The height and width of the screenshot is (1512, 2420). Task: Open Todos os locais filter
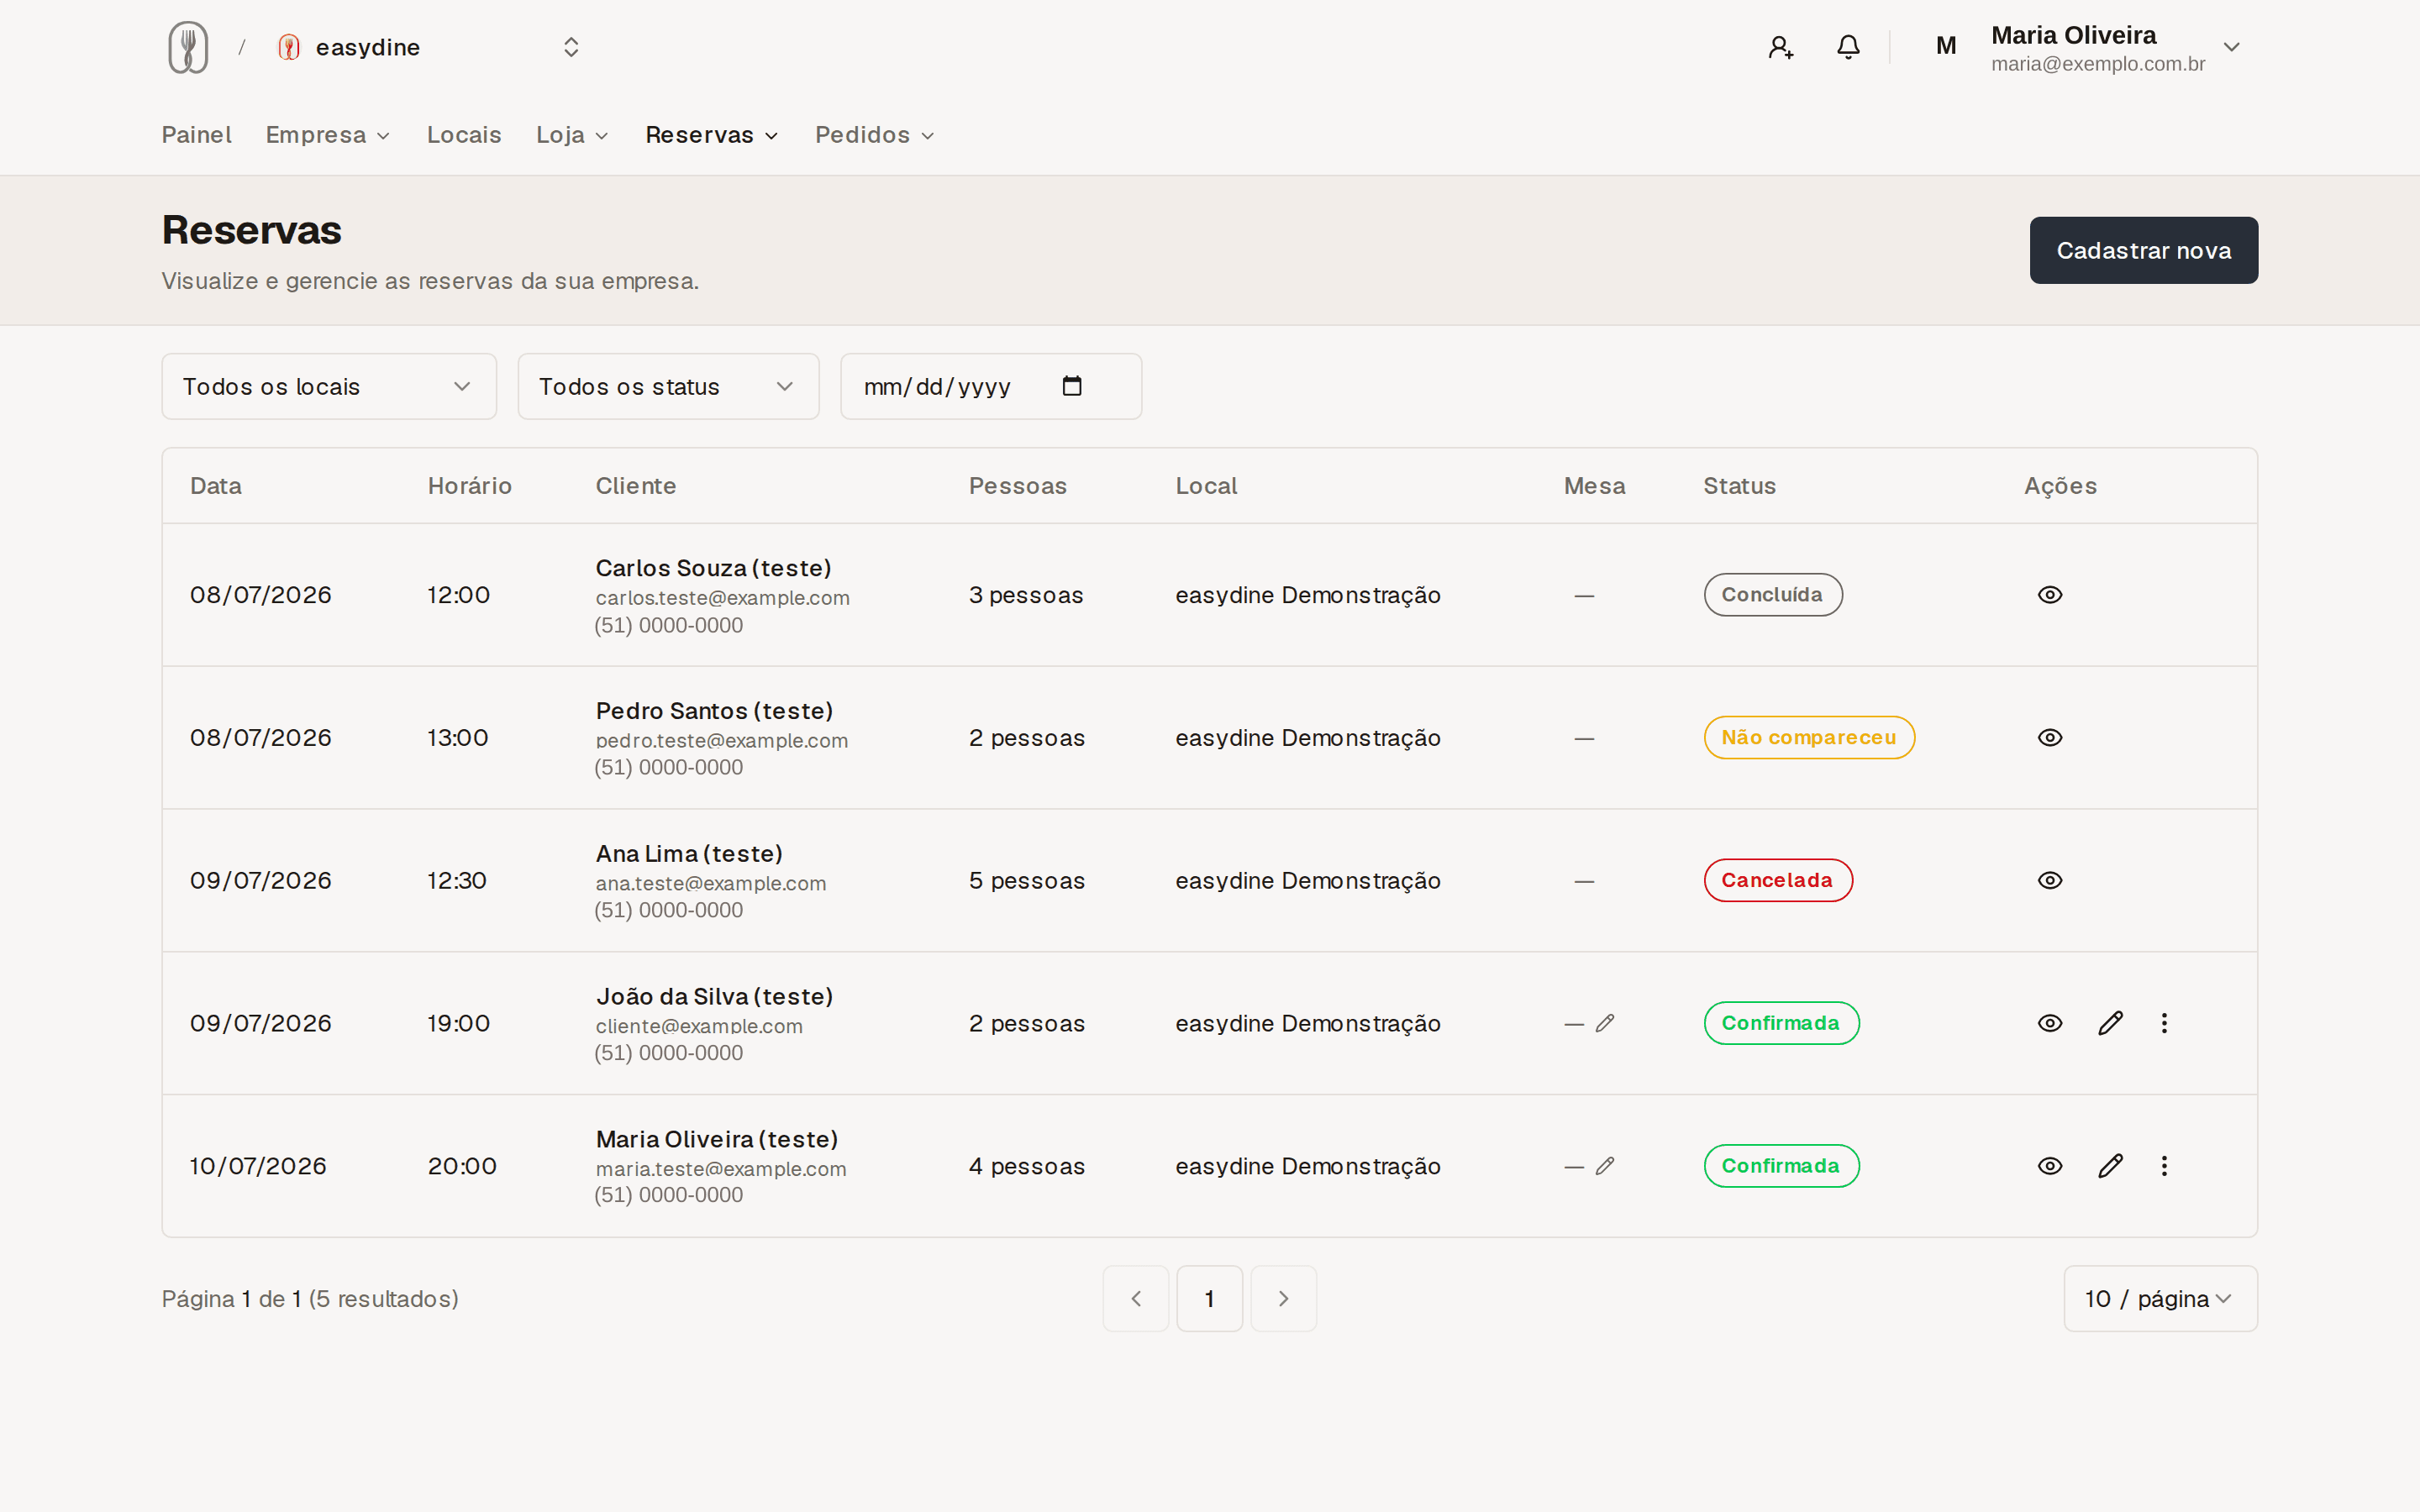[329, 386]
